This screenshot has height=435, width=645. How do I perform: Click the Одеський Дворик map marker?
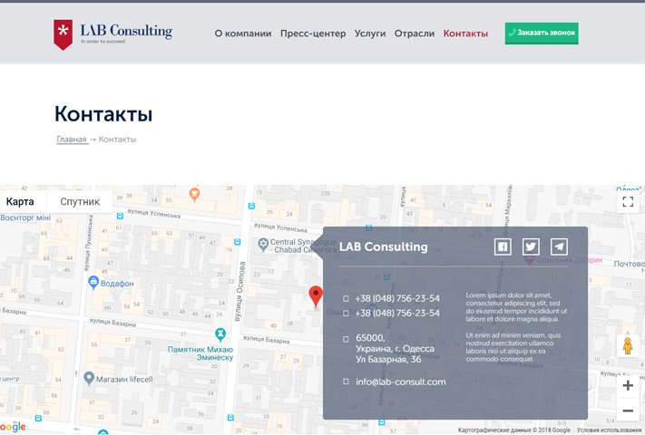[x=530, y=259]
